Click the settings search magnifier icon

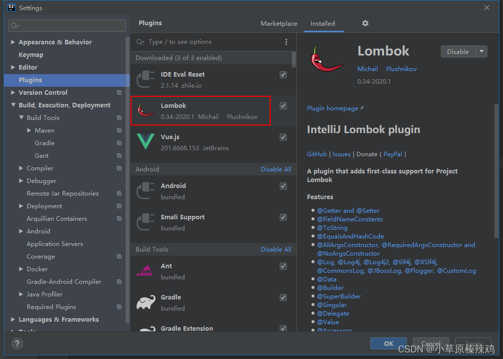(x=15, y=26)
